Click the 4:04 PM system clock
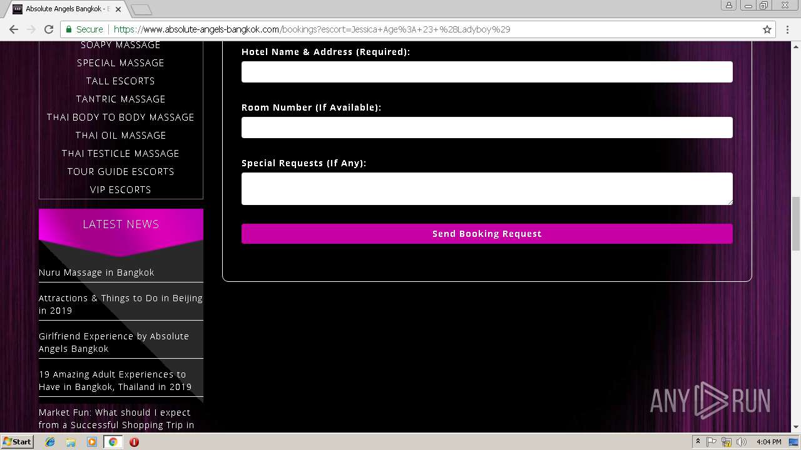Viewport: 801px width, 450px height. point(768,442)
